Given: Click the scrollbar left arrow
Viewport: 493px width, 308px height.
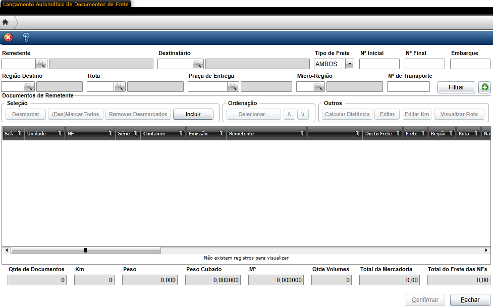Looking at the screenshot, I should [6, 250].
